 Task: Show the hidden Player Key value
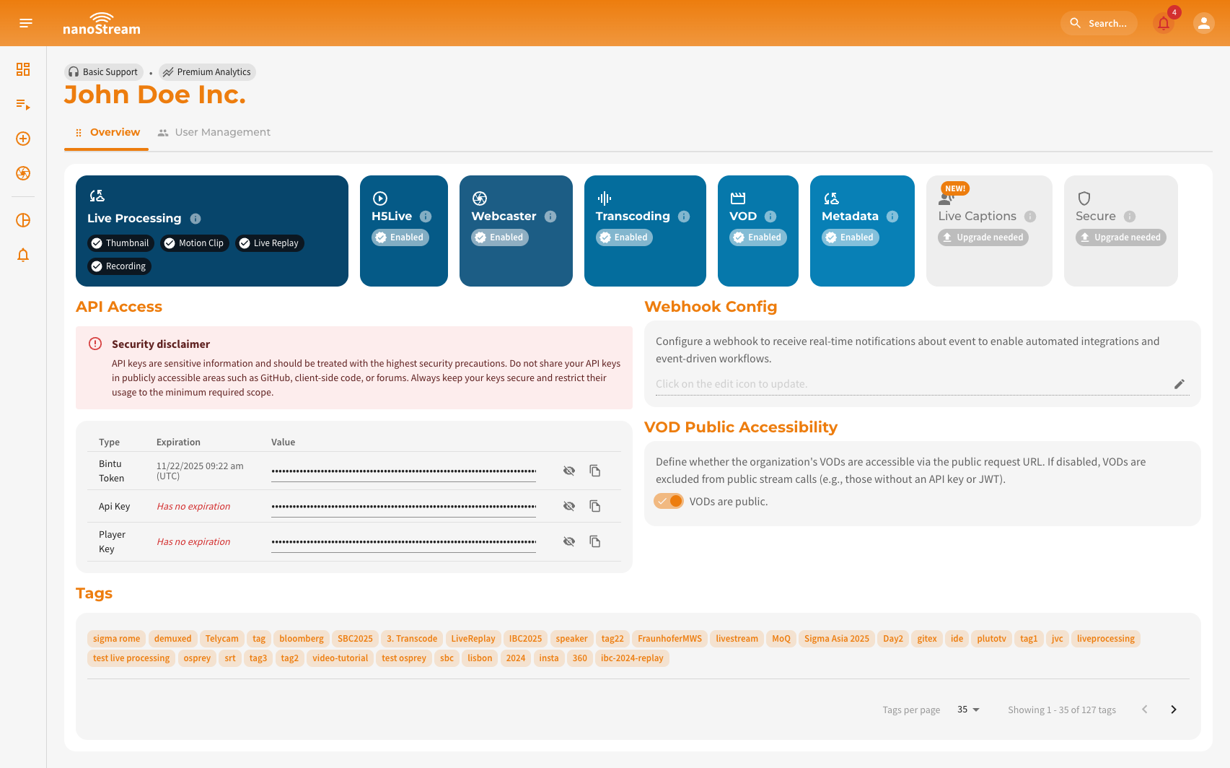coord(569,541)
